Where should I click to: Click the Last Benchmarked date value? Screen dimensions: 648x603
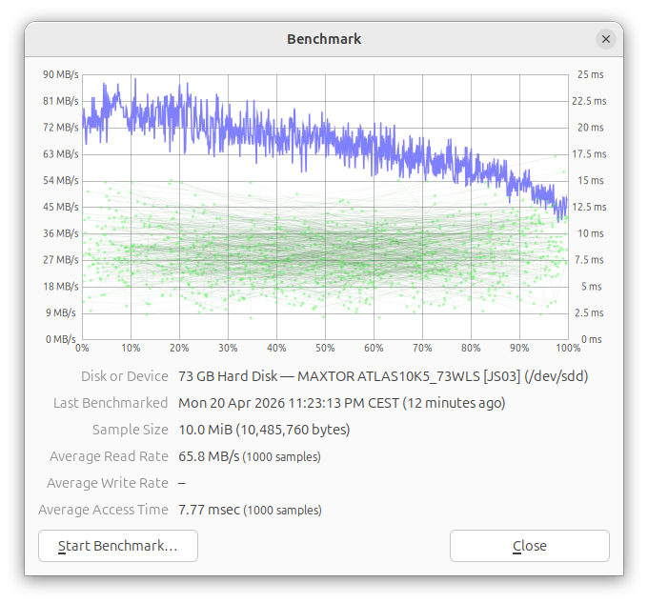pos(341,403)
